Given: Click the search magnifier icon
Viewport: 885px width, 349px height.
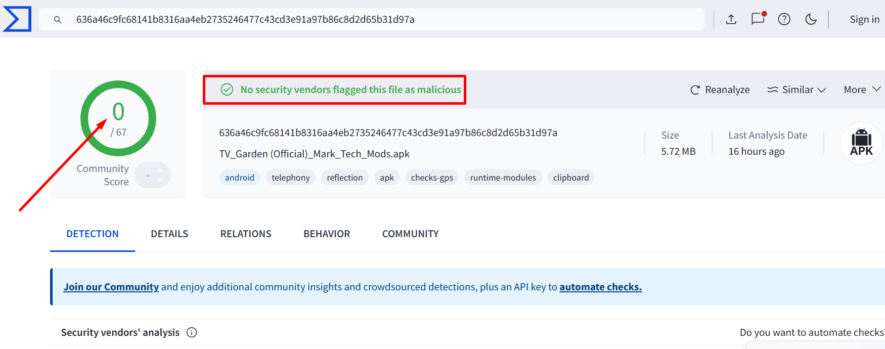Looking at the screenshot, I should point(58,20).
